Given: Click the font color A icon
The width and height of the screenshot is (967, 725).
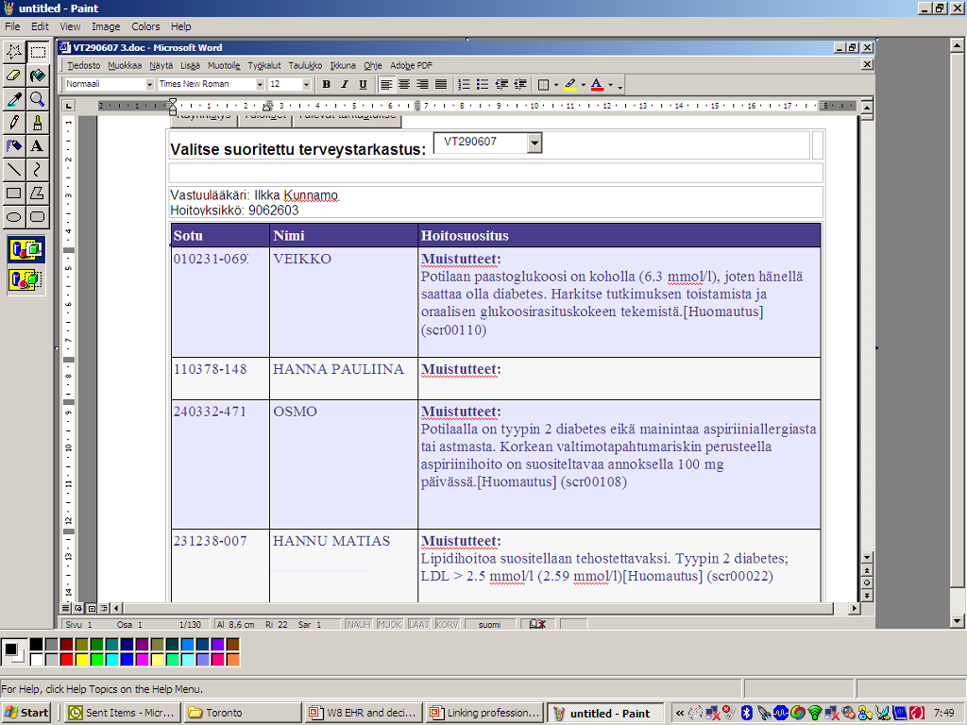Looking at the screenshot, I should (597, 84).
